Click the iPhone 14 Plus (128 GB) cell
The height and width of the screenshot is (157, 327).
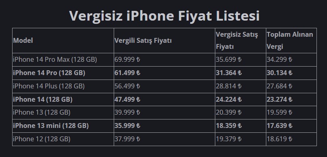tap(63, 86)
